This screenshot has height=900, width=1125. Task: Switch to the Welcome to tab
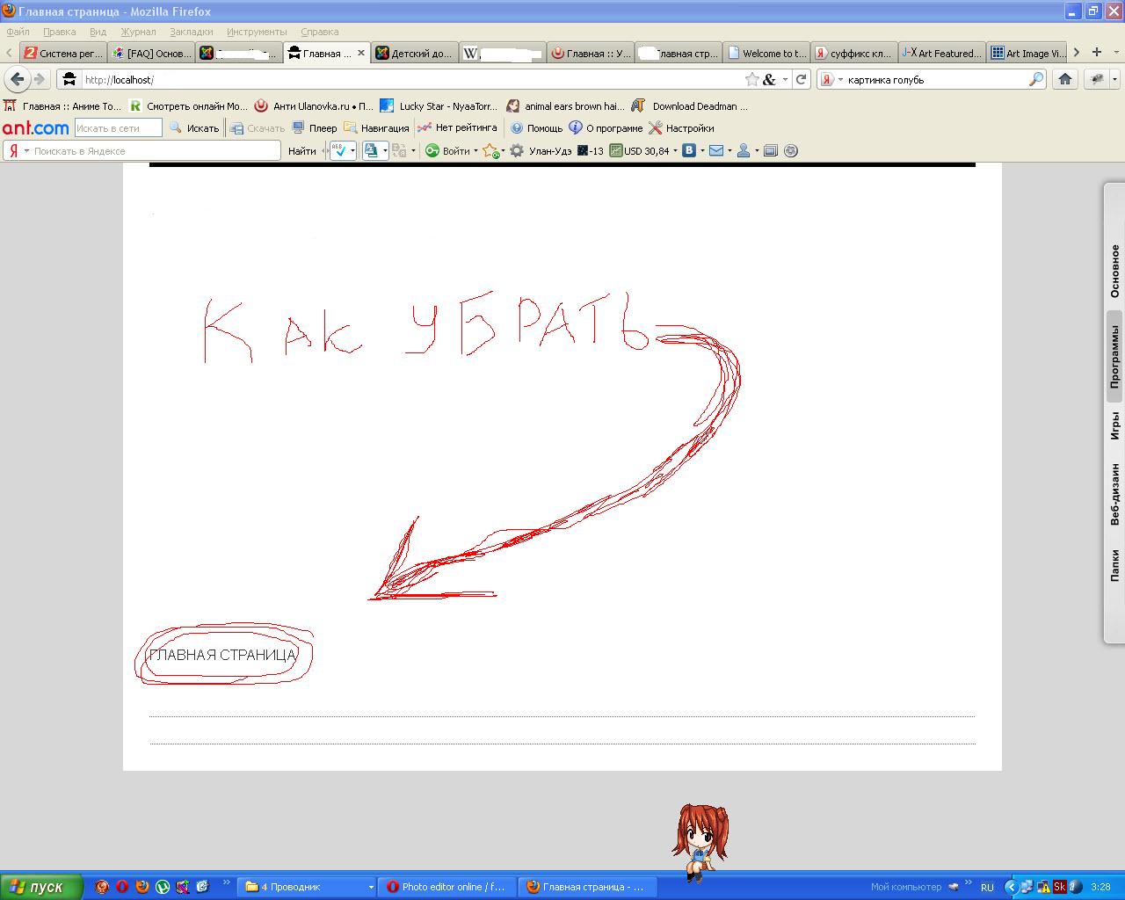(x=766, y=54)
